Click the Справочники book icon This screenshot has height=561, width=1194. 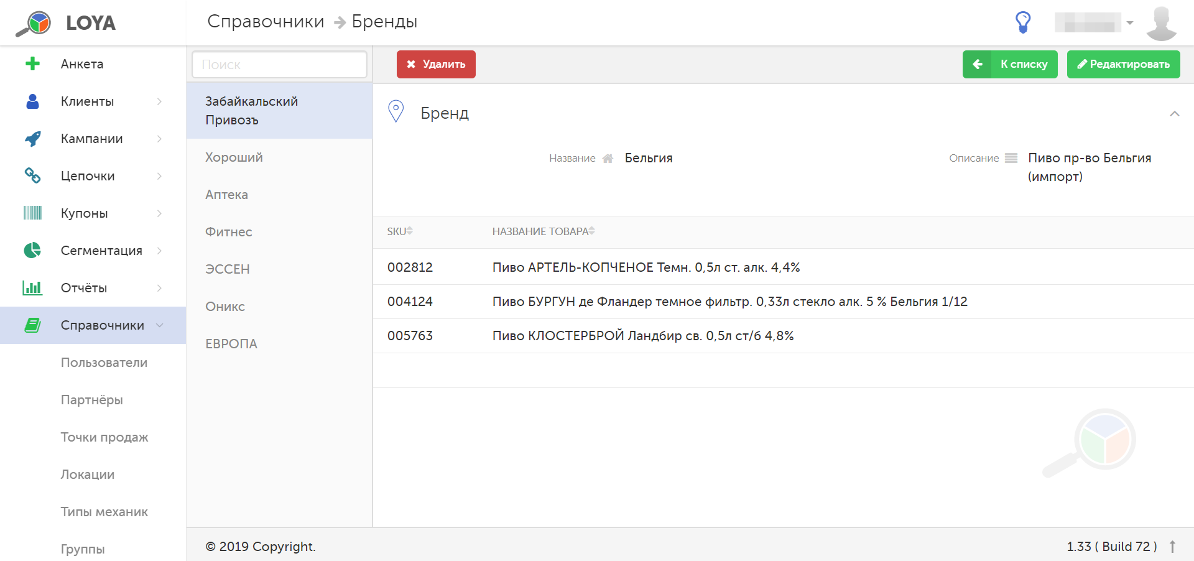pos(32,325)
